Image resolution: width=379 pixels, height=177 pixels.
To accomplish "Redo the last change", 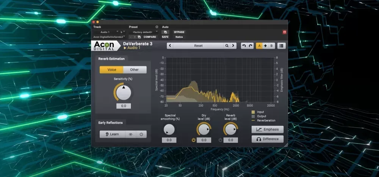I will (251, 46).
